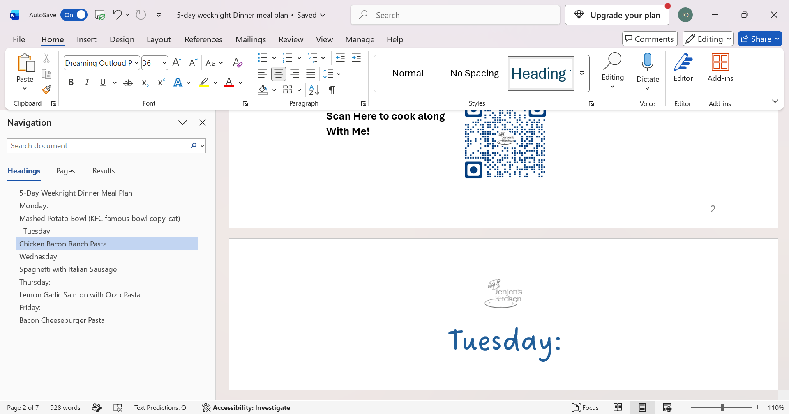Clear all formatting with eraser icon
789x414 pixels.
pos(238,63)
